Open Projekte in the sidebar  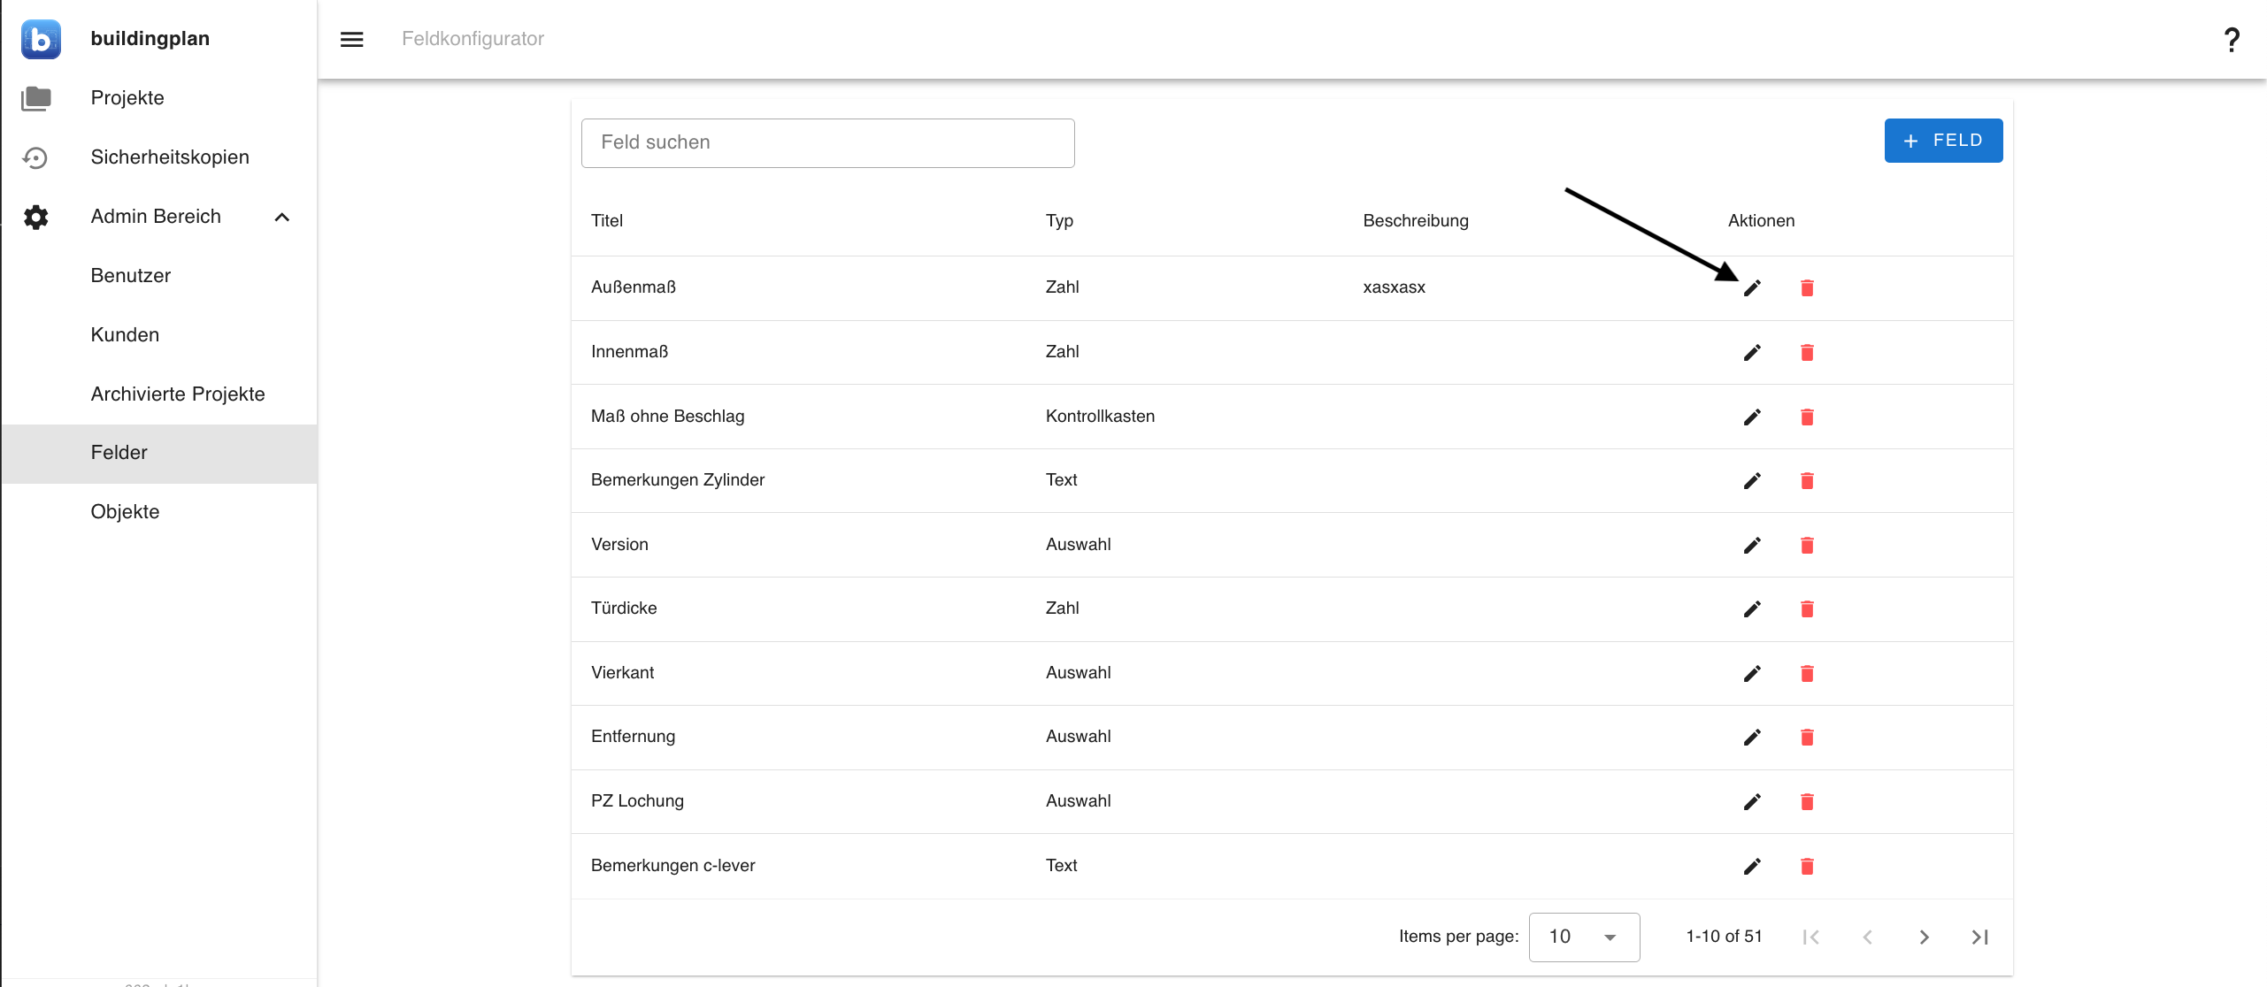pyautogui.click(x=127, y=98)
